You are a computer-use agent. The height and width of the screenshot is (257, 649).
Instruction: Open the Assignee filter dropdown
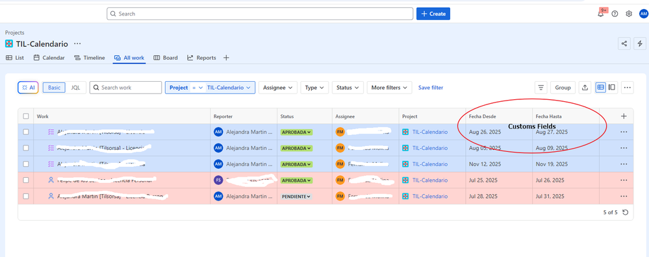[278, 88]
